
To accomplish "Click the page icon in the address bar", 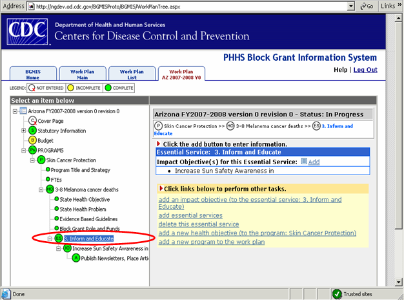I will [x=32, y=6].
